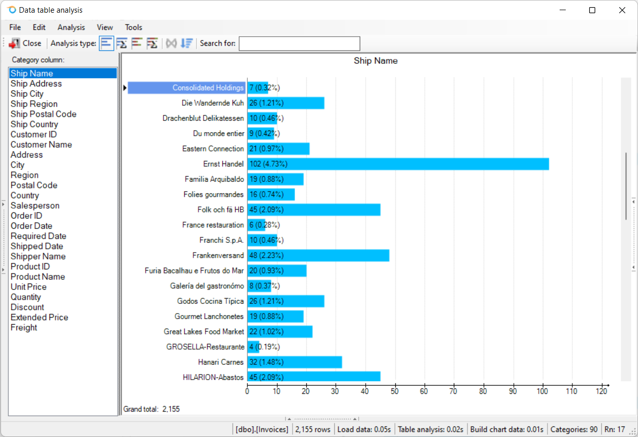The height and width of the screenshot is (437, 638).
Task: Click the grayed-out icon before the sort button
Action: [x=171, y=43]
